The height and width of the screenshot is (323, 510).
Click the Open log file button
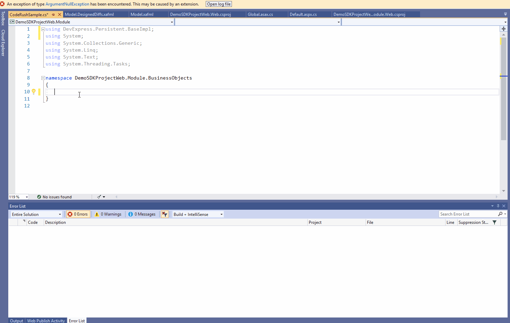(x=219, y=4)
